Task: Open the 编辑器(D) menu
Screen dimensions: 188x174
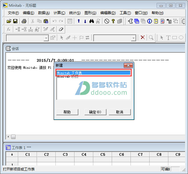Action: 108,13
